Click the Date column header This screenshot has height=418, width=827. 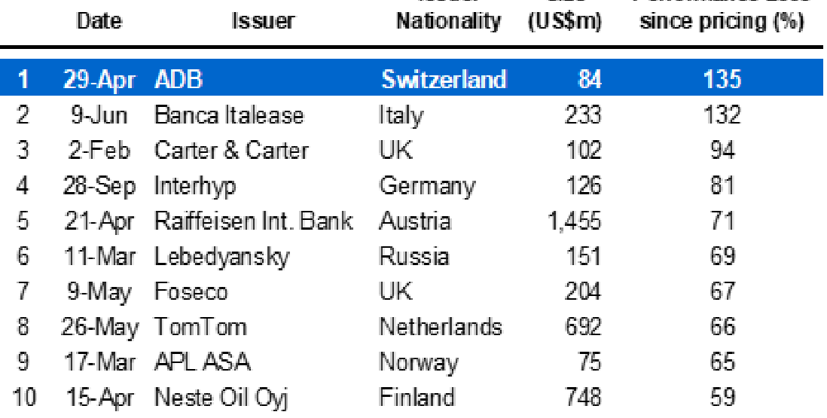point(99,22)
